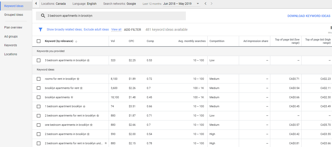
Task: Check the '2 bedroom apartments for rent in brooklyn' row
Action: (38, 115)
